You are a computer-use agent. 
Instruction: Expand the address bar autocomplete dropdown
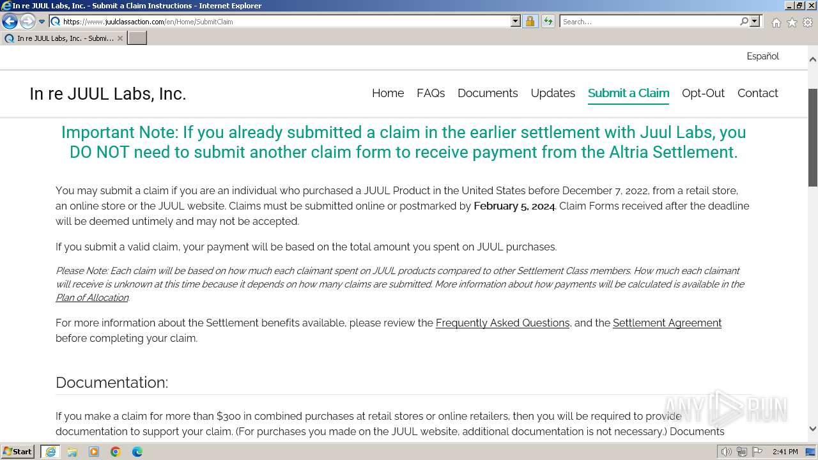(x=516, y=22)
